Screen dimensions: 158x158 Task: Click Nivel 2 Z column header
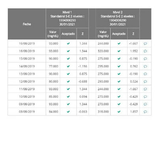(x=134, y=34)
